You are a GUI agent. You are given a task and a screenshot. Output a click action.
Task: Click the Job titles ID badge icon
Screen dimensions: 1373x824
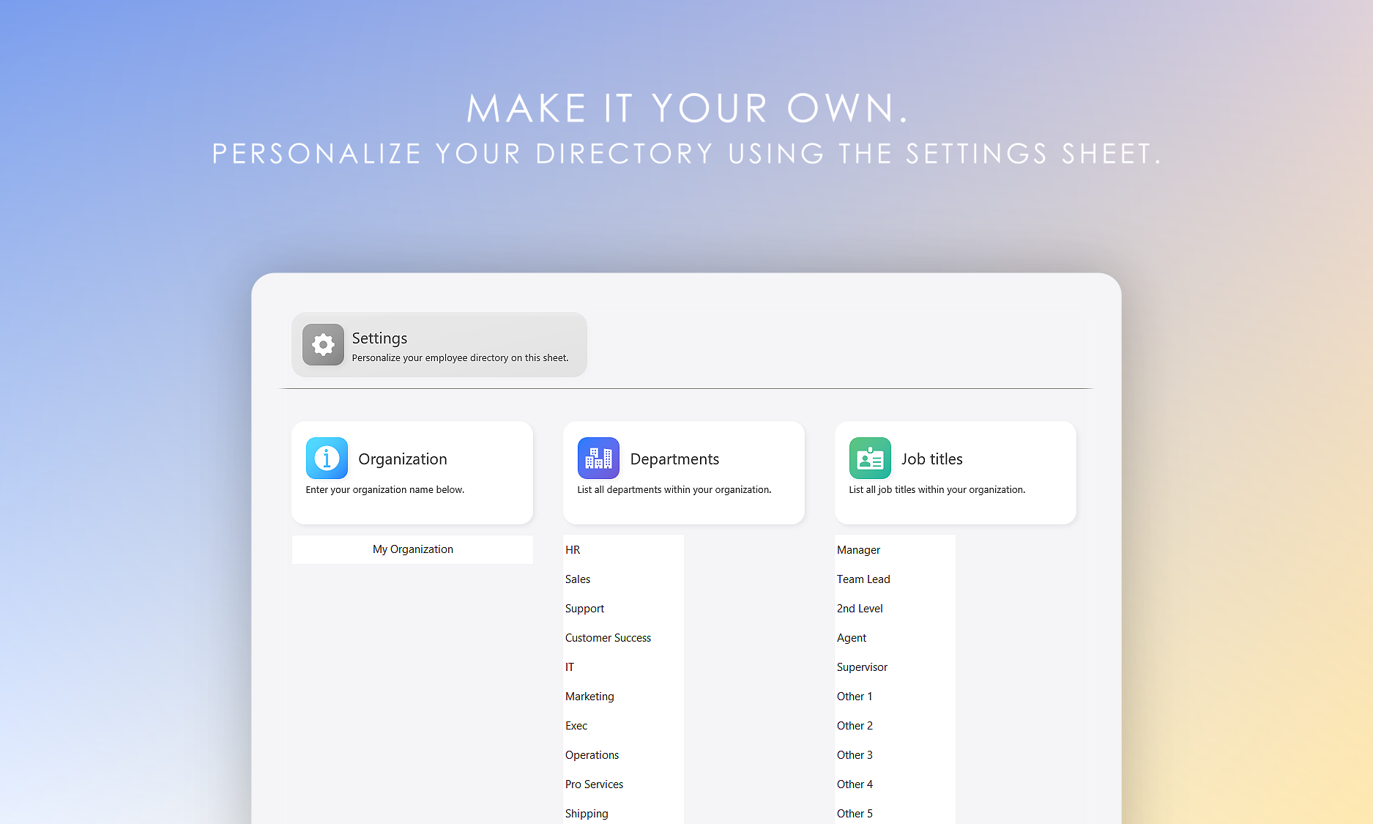click(870, 458)
